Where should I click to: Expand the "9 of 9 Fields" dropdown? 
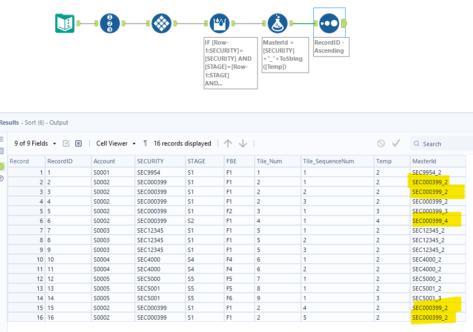35,143
